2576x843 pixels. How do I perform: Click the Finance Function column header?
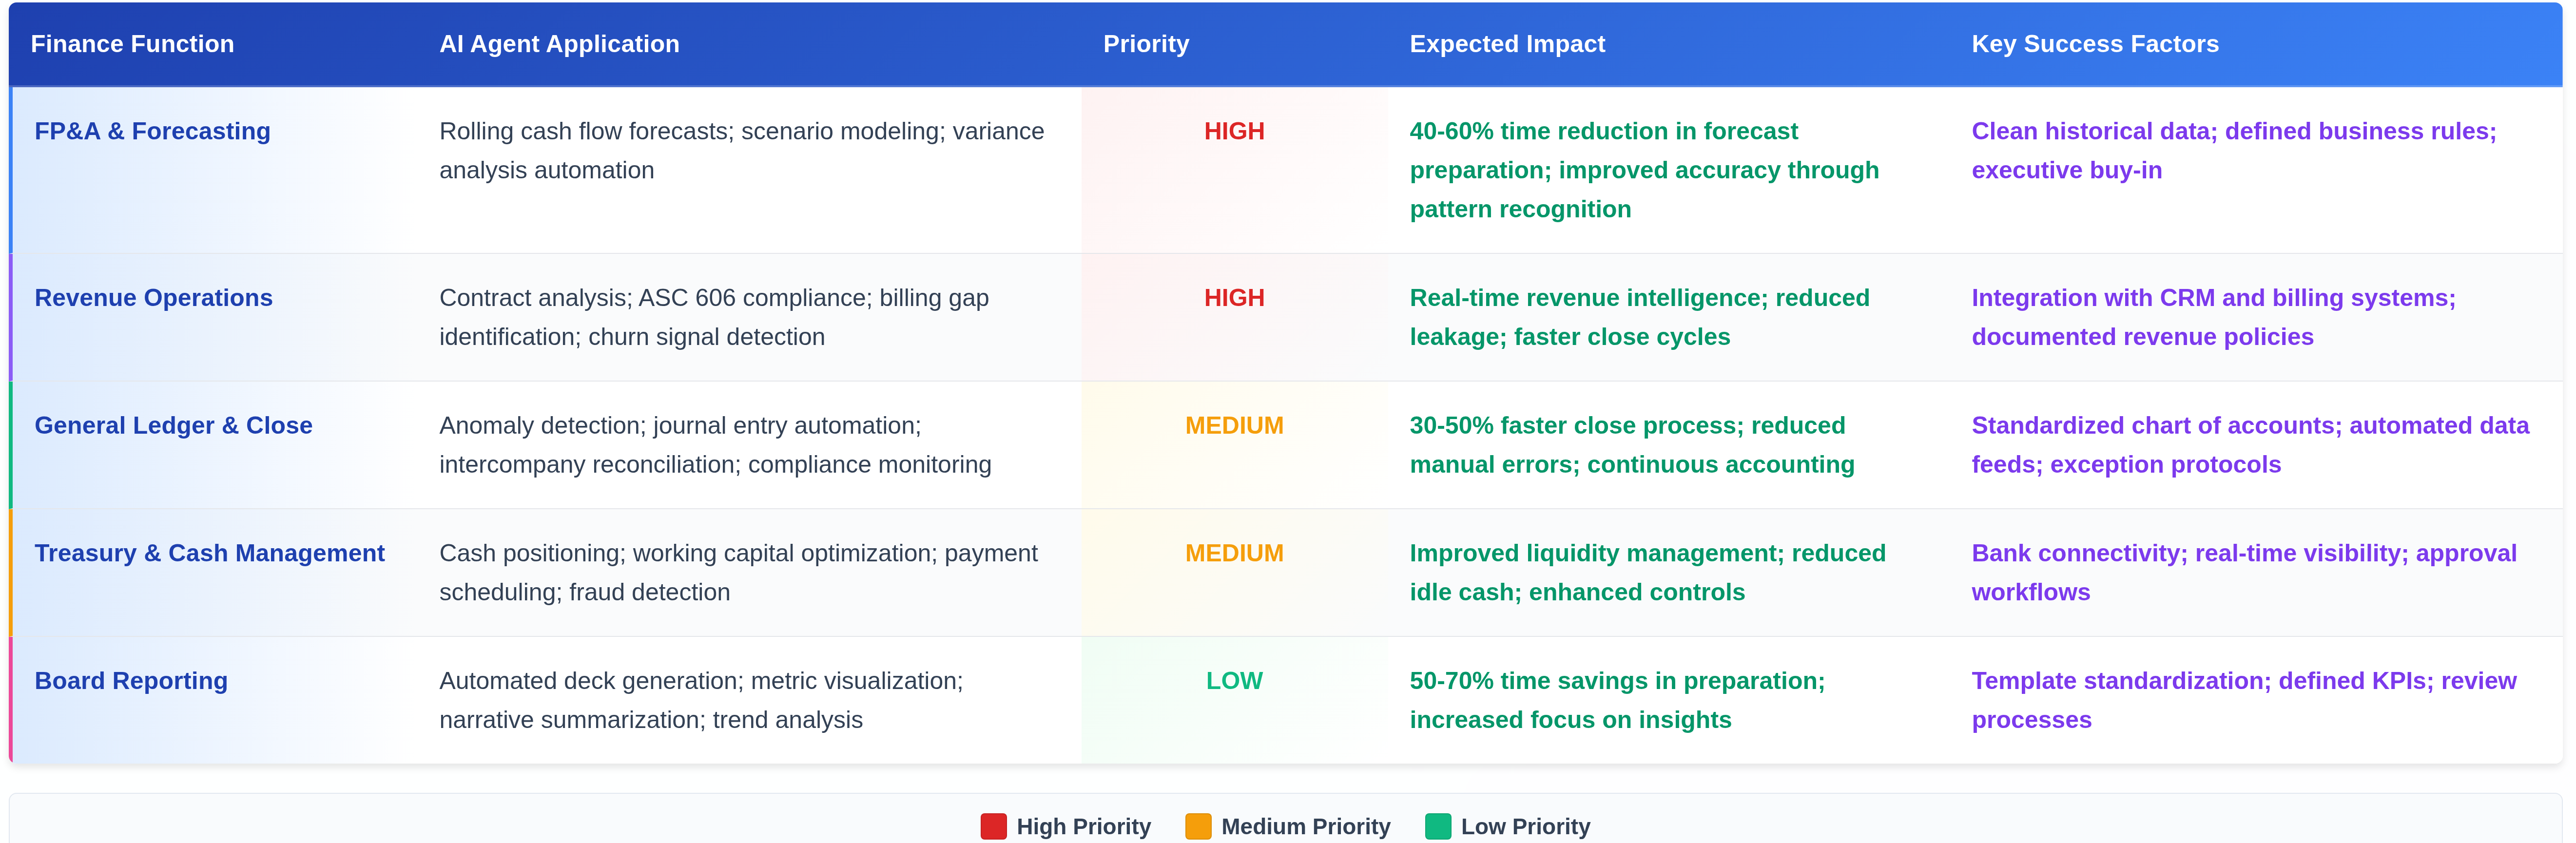pyautogui.click(x=132, y=44)
